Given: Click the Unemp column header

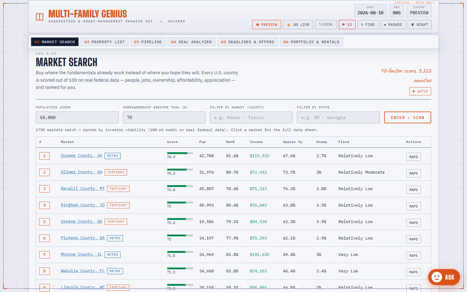Looking at the screenshot, I should [322, 142].
